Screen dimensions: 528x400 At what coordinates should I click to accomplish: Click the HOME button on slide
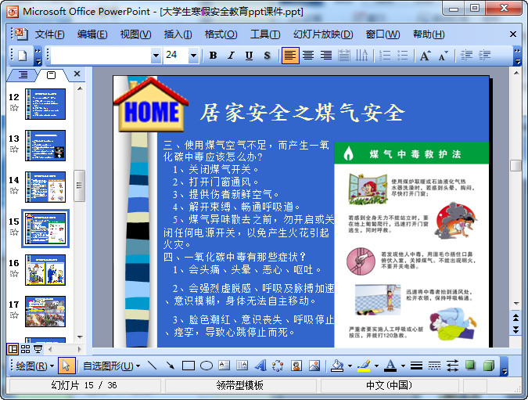pos(152,111)
